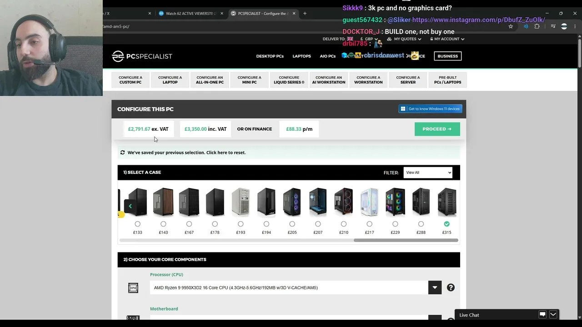Click the 'Or on Finance' option

click(x=254, y=129)
